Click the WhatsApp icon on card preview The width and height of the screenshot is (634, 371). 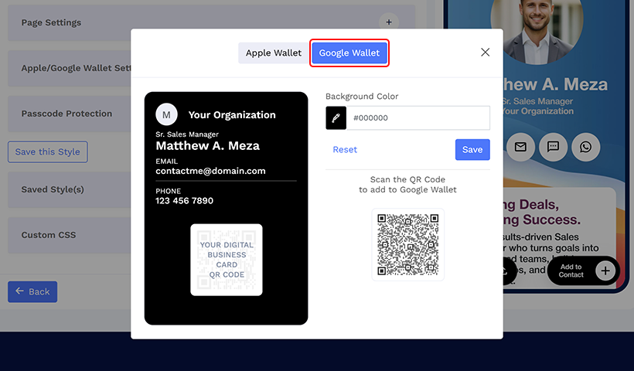(585, 147)
